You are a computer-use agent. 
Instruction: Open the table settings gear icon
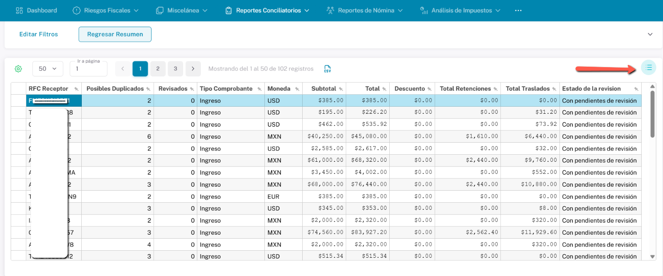click(18, 69)
